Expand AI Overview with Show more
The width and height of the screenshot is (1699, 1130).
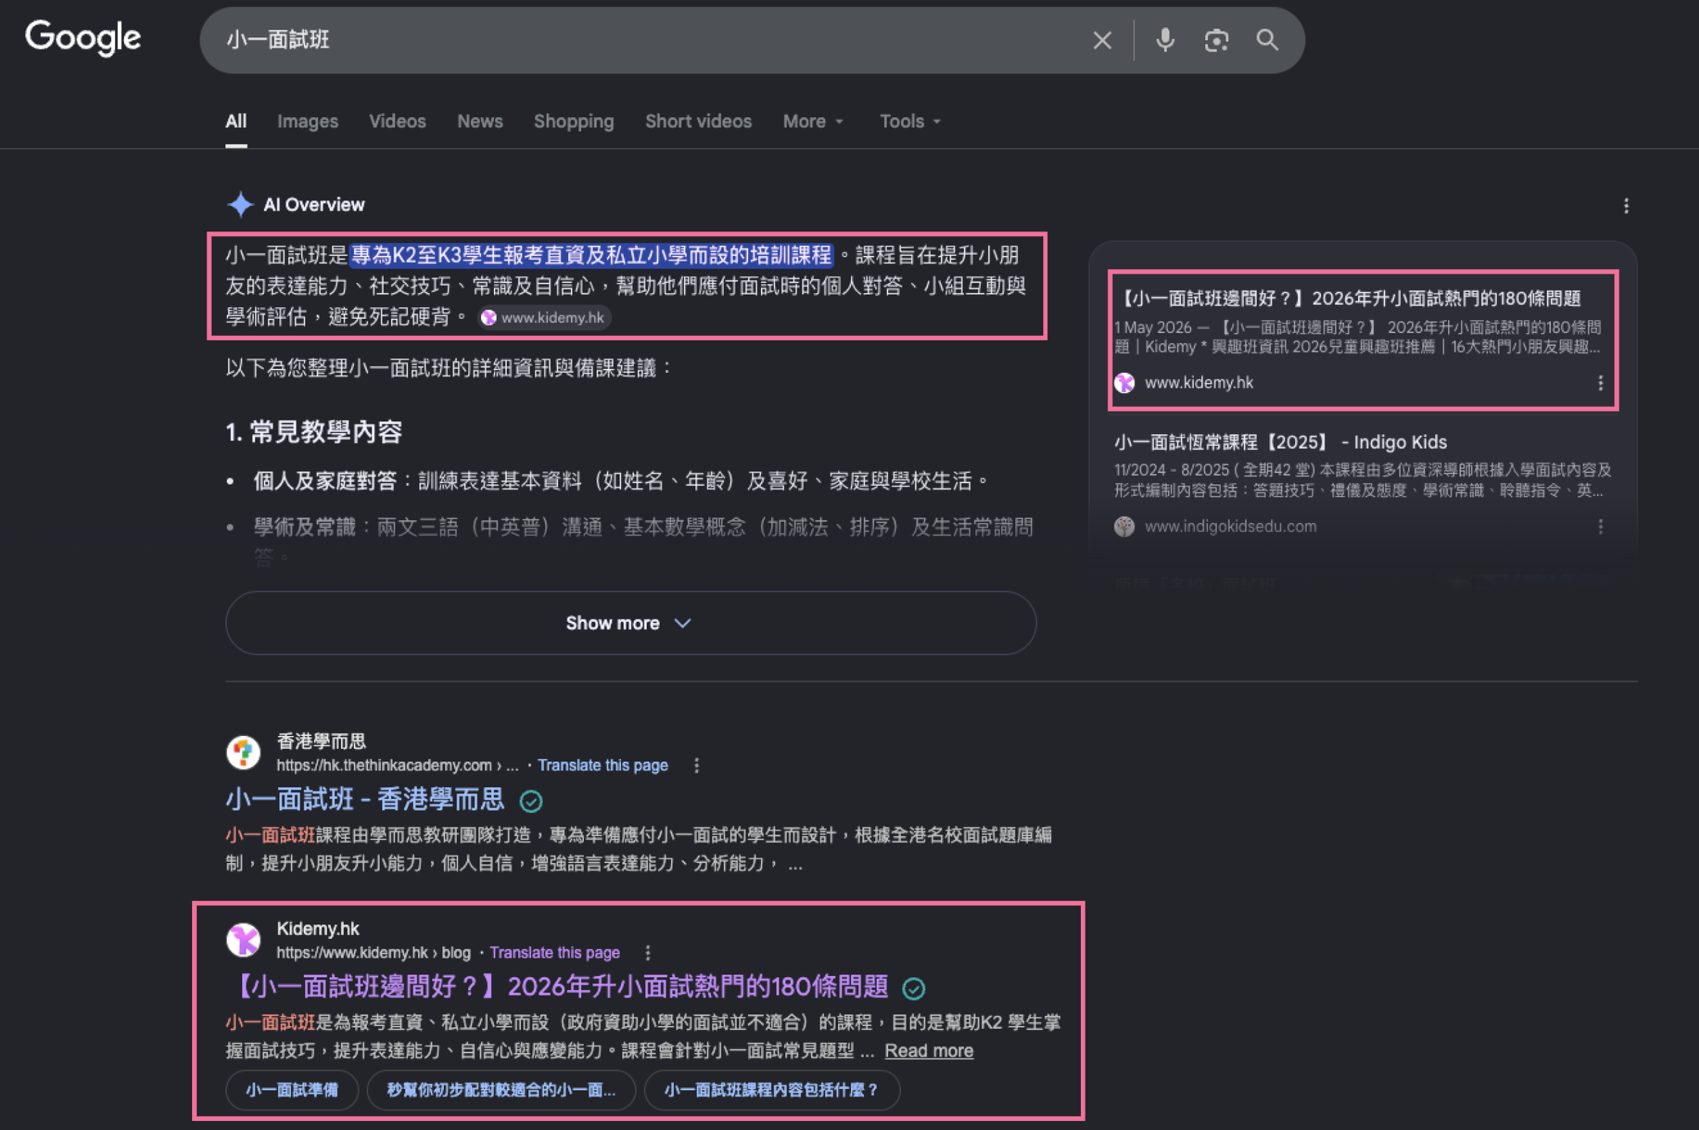pos(630,622)
